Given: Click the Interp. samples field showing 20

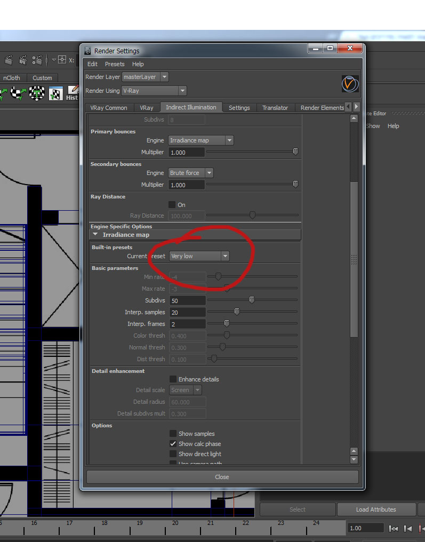Looking at the screenshot, I should point(188,312).
